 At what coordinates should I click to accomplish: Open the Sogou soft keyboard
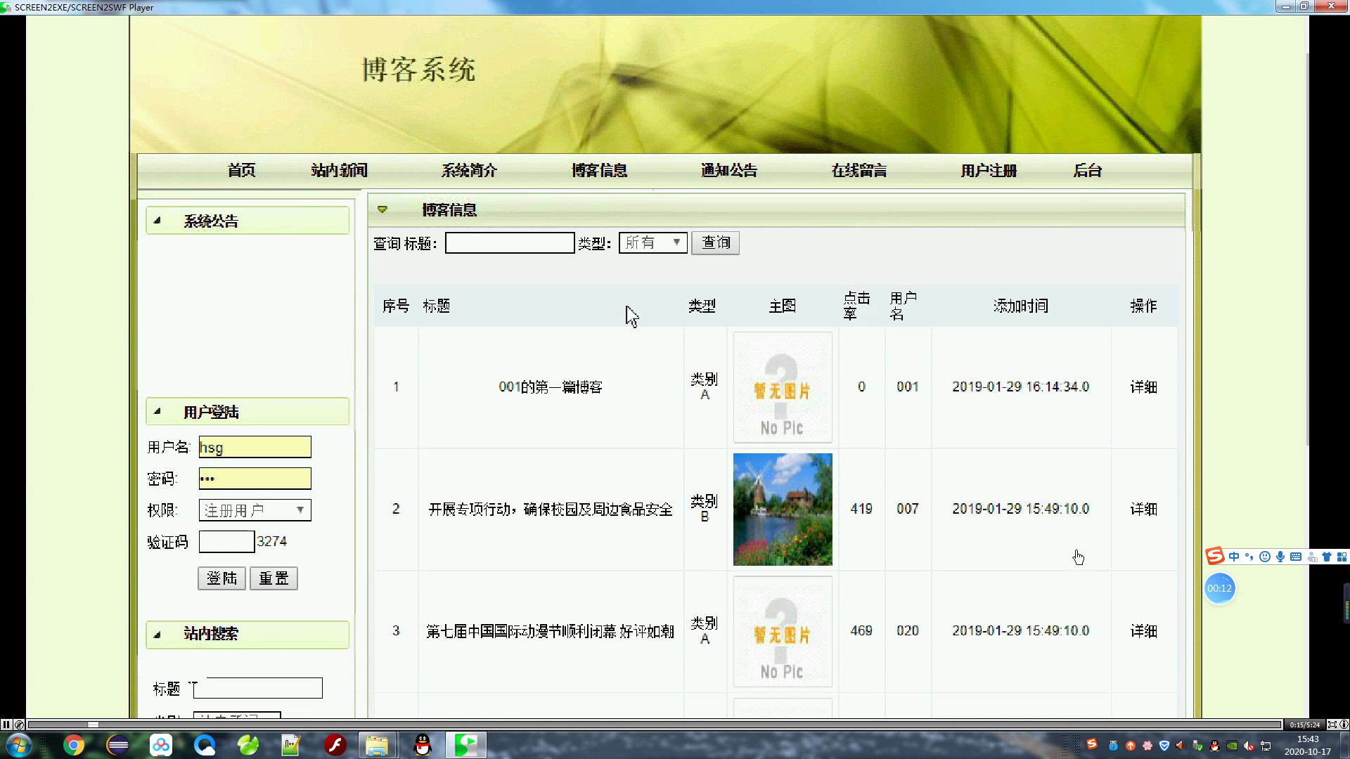pyautogui.click(x=1296, y=557)
